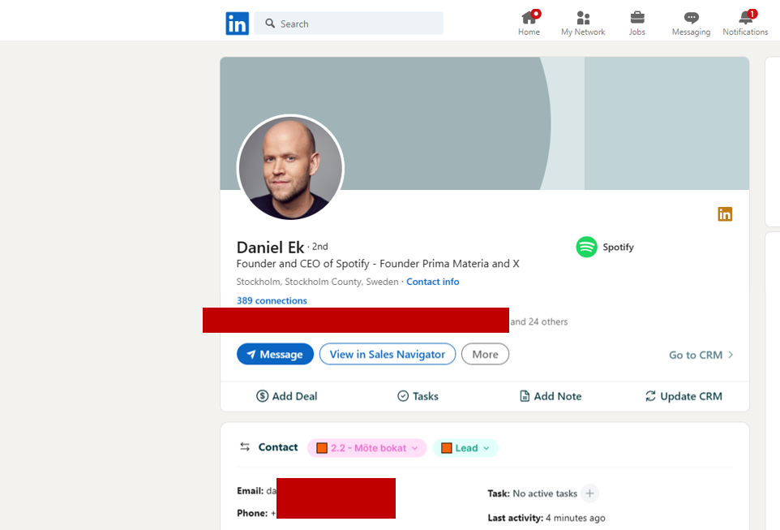Open the Messaging section
Viewport: 780px width, 530px height.
coord(691,24)
